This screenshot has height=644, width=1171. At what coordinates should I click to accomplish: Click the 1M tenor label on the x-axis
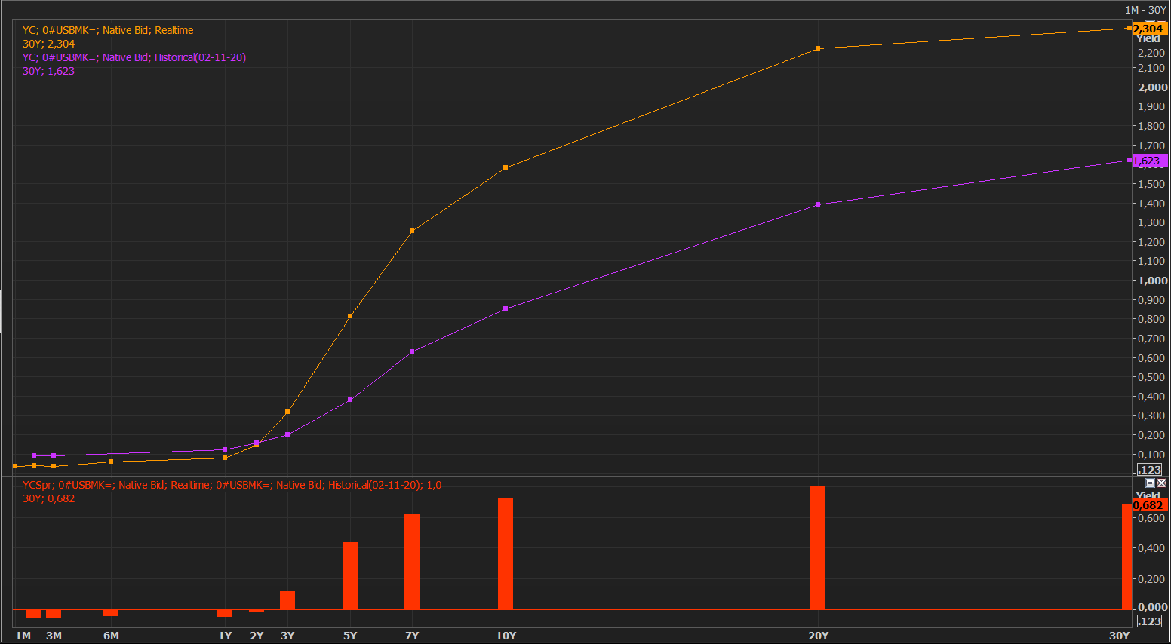click(23, 636)
